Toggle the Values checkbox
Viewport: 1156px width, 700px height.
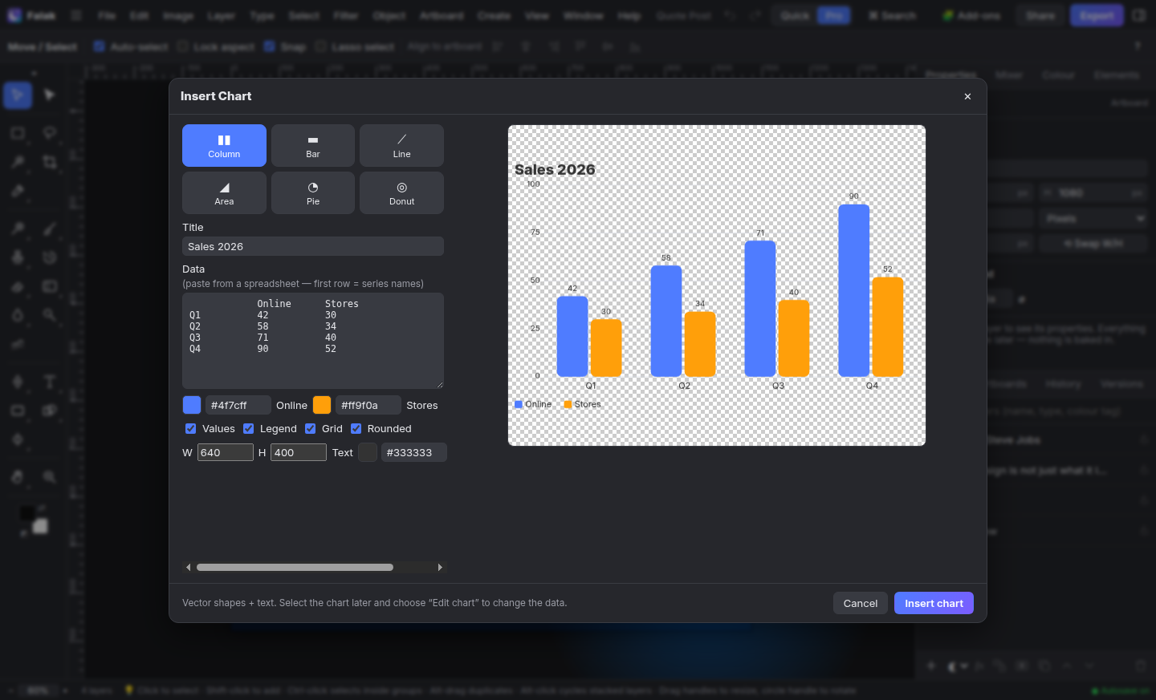[x=190, y=428]
